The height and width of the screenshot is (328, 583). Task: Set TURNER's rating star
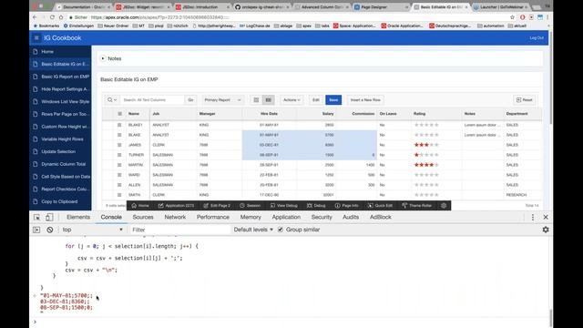(x=426, y=155)
